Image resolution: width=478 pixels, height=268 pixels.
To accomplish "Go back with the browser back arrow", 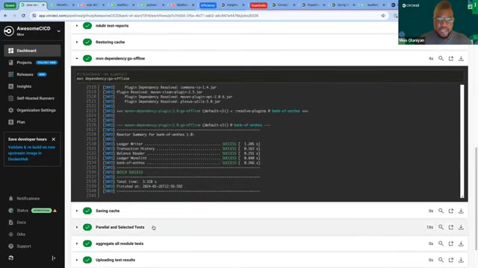I will click(6, 16).
